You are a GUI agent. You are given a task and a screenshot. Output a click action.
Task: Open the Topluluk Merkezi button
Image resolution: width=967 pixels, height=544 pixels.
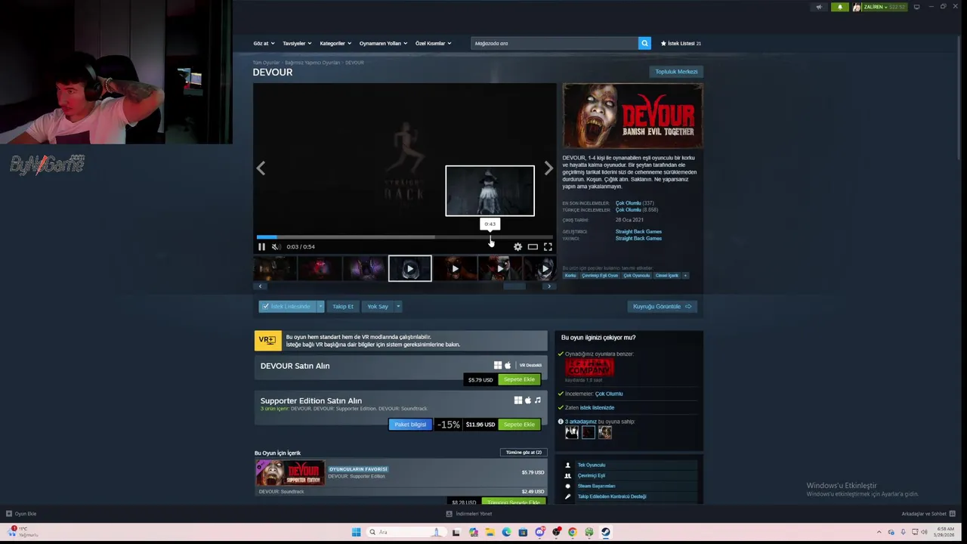676,72
